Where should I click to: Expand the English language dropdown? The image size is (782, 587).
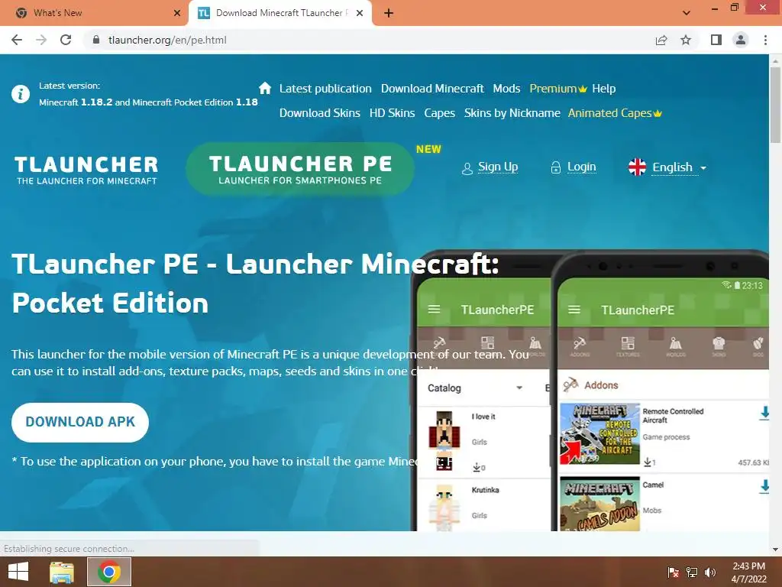pos(679,167)
